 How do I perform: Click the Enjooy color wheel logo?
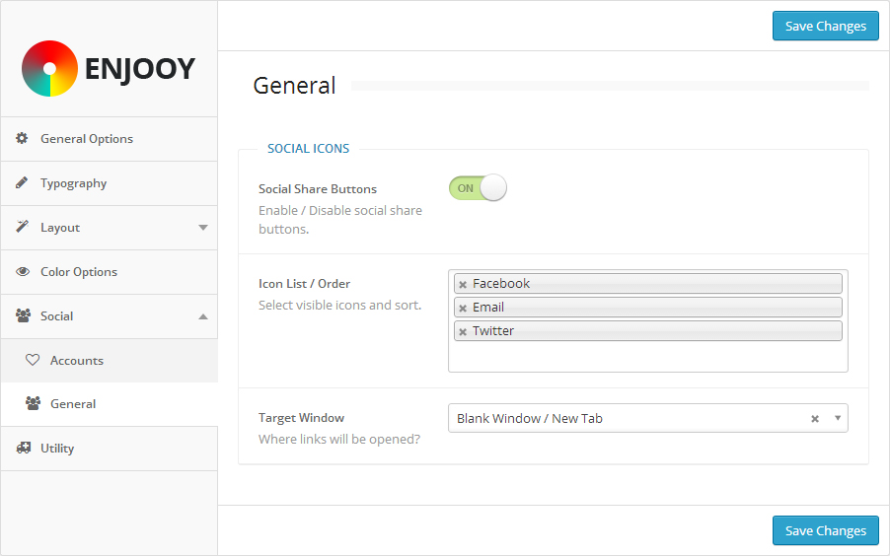pyautogui.click(x=49, y=68)
